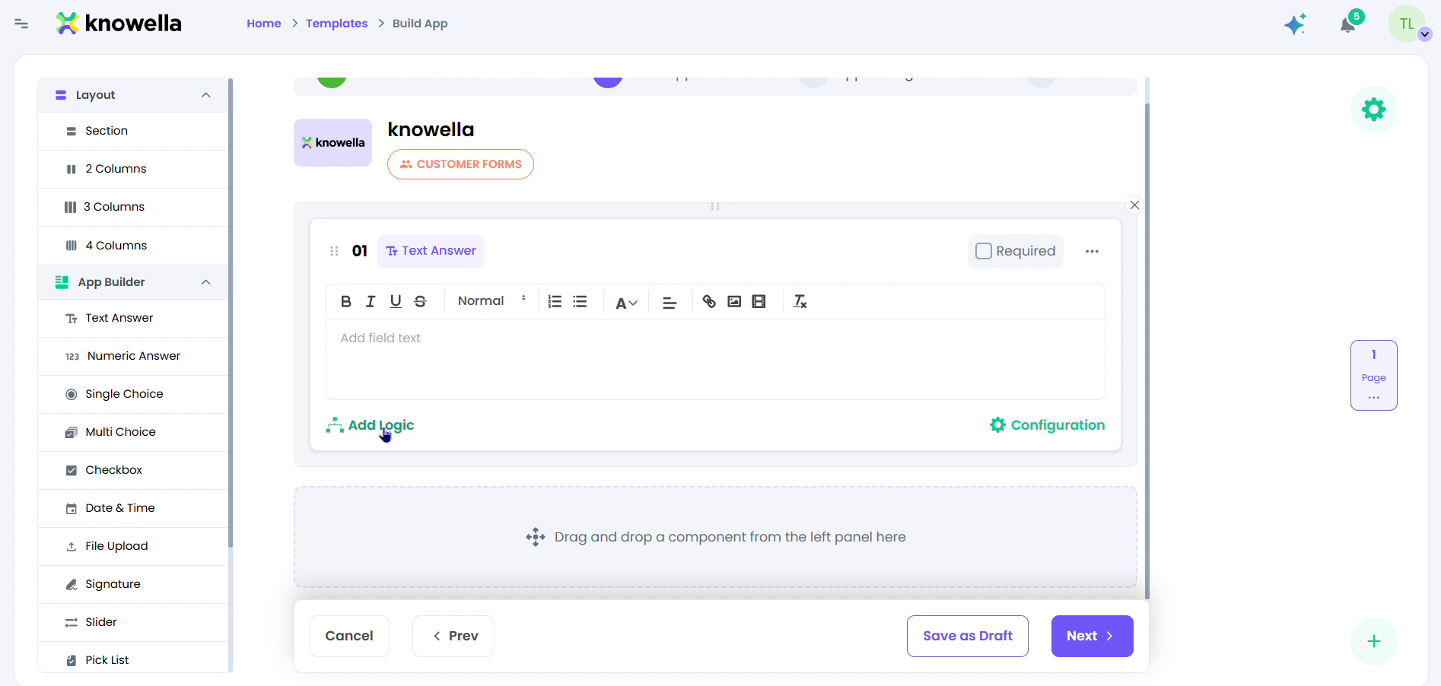Viewport: 1441px width, 686px height.
Task: Pick the Checkbox component
Action: pos(133,470)
